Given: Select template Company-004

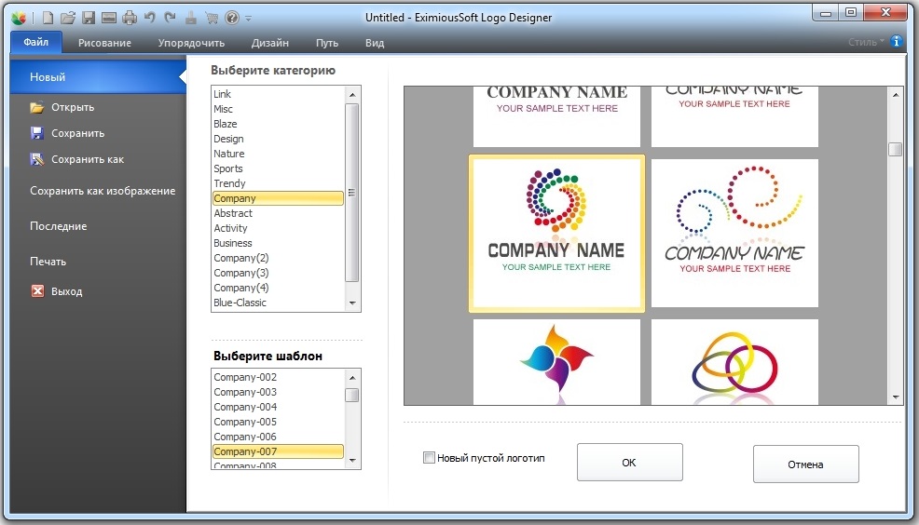Looking at the screenshot, I should pyautogui.click(x=278, y=407).
